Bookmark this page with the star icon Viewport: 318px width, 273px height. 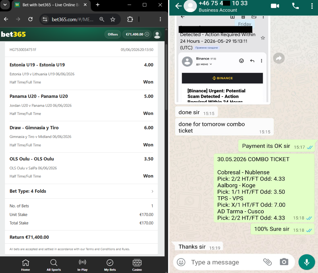point(113,19)
